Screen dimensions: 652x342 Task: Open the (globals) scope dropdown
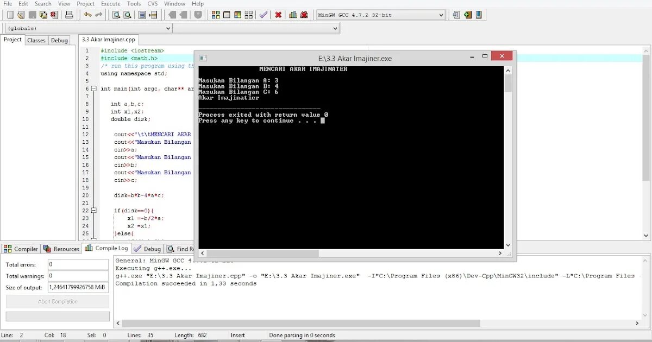89,28
